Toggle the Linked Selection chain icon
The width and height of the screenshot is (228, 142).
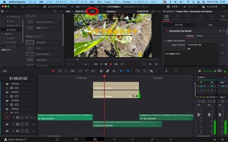tap(107, 71)
